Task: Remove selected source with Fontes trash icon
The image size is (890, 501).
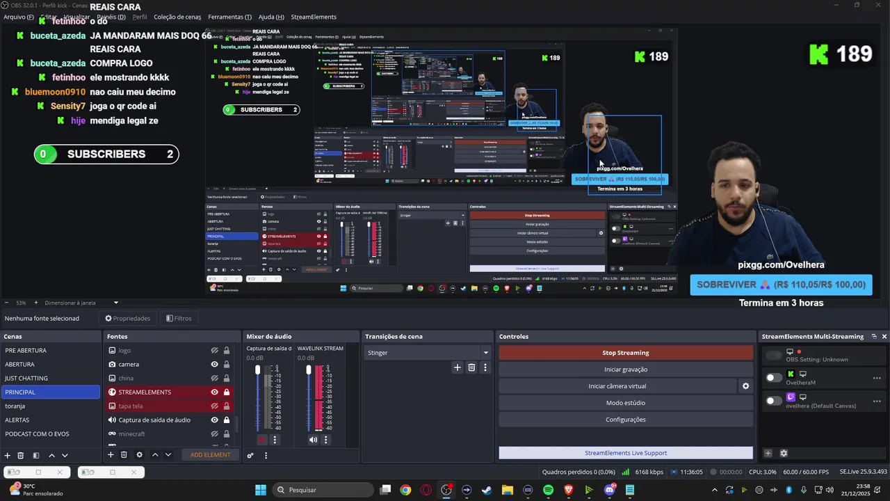Action: (x=124, y=455)
